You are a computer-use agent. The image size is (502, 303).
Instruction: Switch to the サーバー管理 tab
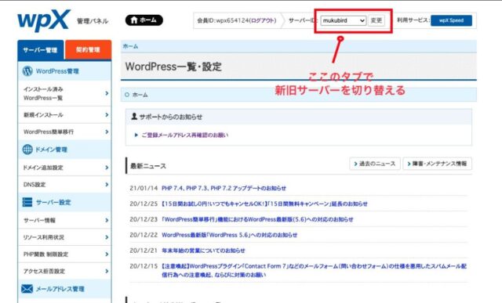(40, 50)
